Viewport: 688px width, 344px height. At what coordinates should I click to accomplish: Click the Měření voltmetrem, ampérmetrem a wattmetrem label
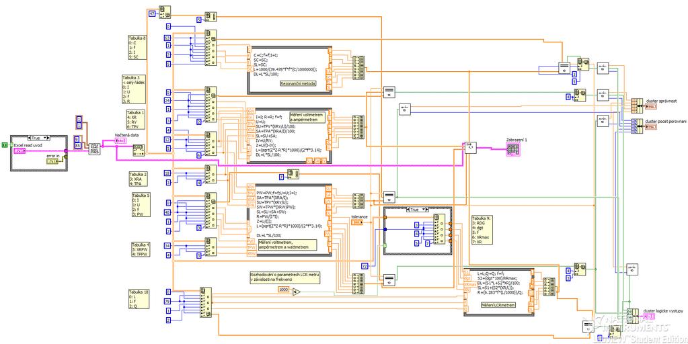287,245
